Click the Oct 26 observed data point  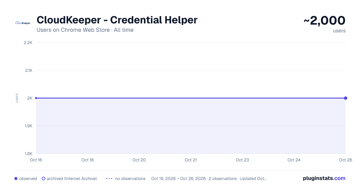pyautogui.click(x=346, y=98)
